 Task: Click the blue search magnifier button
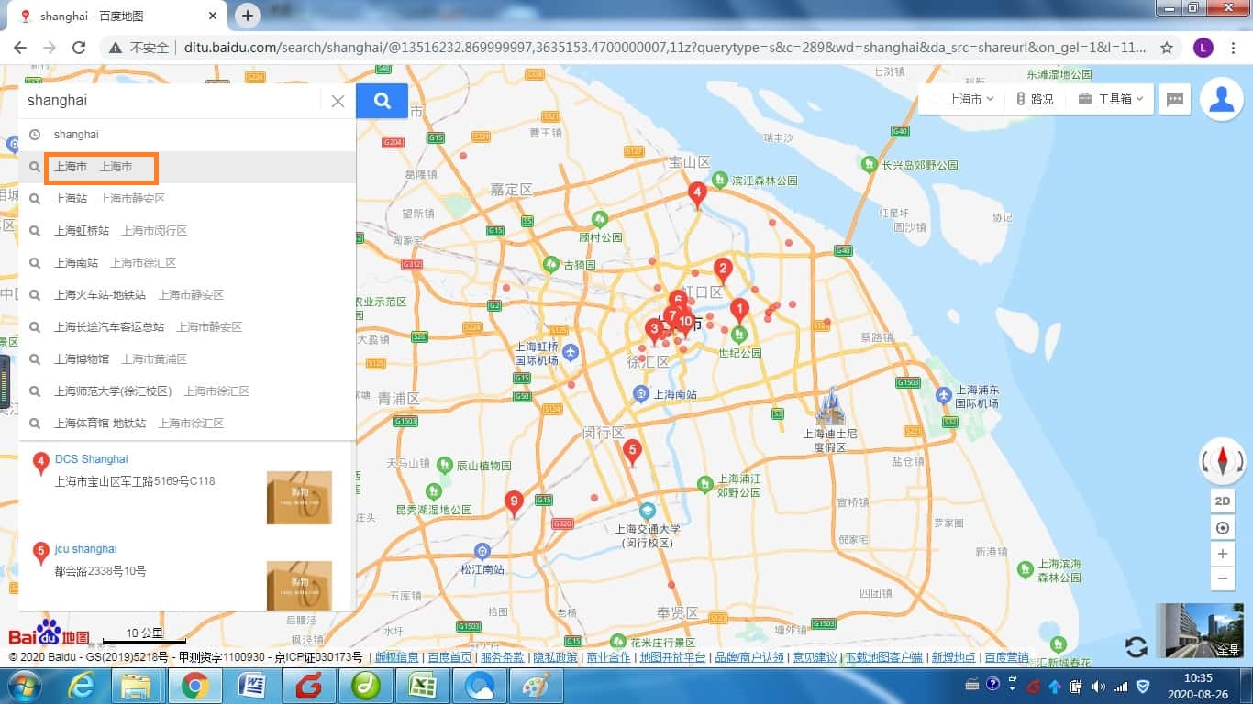[x=382, y=101]
